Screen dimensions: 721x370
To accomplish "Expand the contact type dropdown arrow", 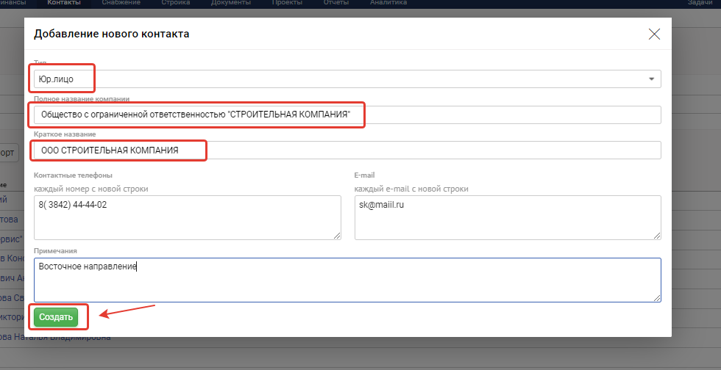I will click(x=651, y=79).
